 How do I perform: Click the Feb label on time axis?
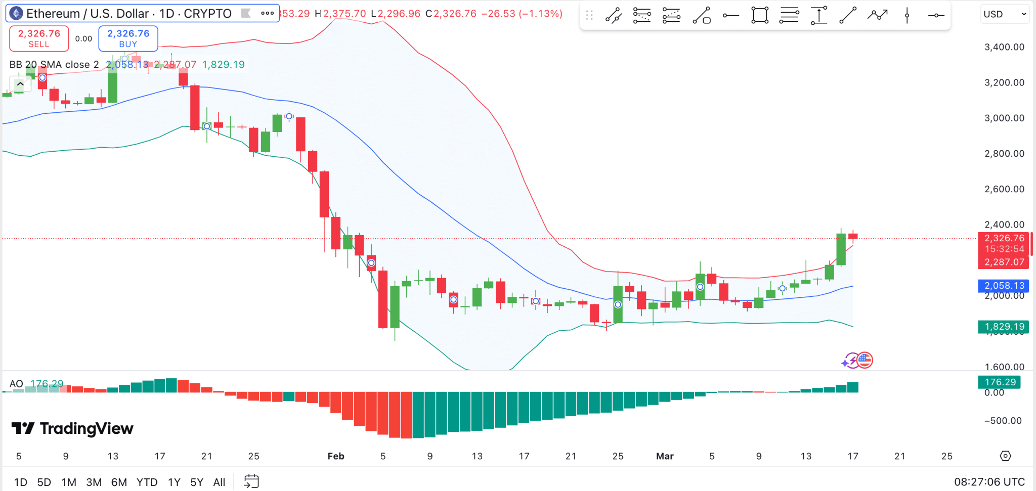point(336,456)
